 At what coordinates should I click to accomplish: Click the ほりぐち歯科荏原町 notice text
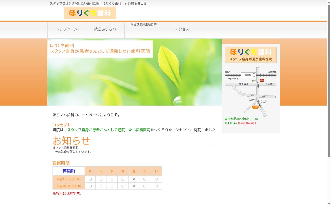coord(65,148)
